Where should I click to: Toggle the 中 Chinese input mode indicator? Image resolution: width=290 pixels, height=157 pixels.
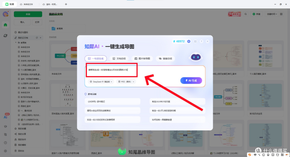point(255,155)
